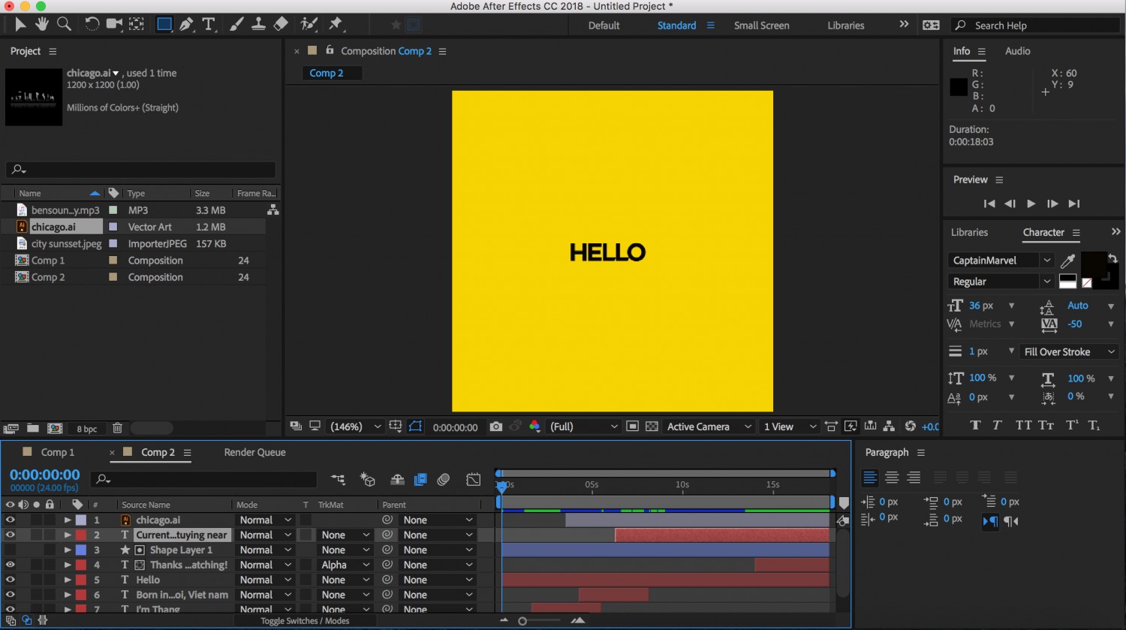Select the Puppet Pin tool
Screen dimensions: 1126x630
pyautogui.click(x=336, y=25)
